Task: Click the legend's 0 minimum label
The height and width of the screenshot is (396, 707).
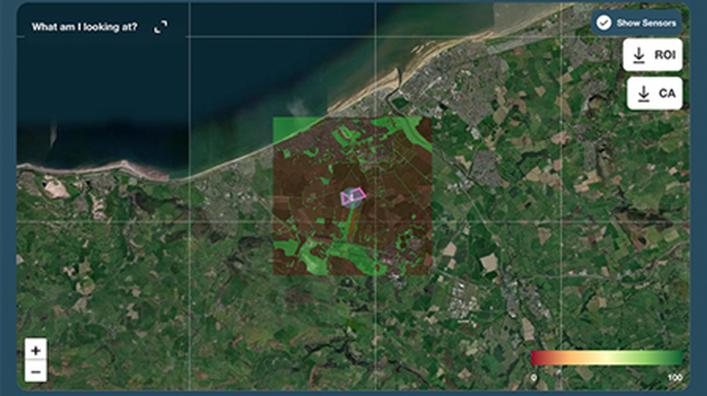Action: click(x=534, y=377)
